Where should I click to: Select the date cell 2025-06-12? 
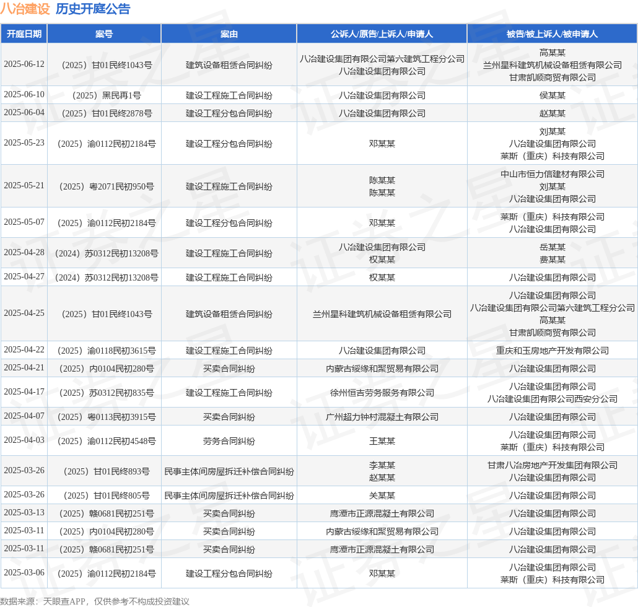point(24,64)
